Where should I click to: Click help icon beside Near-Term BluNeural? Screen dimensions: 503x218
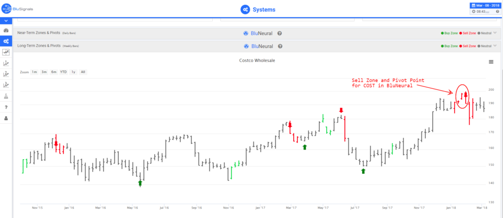pyautogui.click(x=279, y=33)
